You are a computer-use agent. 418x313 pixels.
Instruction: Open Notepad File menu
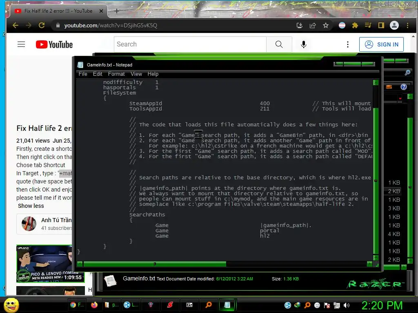pyautogui.click(x=83, y=74)
